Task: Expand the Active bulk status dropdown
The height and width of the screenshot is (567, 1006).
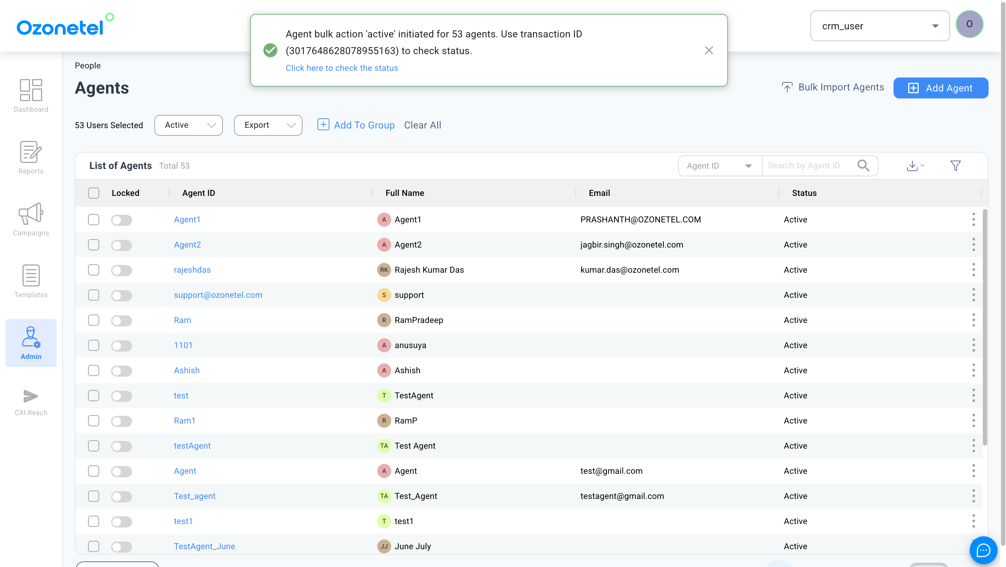Action: click(188, 125)
